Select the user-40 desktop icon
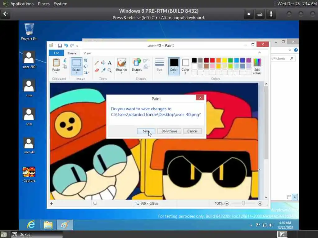The height and width of the screenshot is (238, 318). 29,146
